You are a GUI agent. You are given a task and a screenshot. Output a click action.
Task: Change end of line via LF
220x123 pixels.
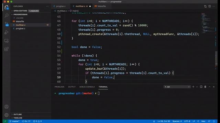click(194, 121)
